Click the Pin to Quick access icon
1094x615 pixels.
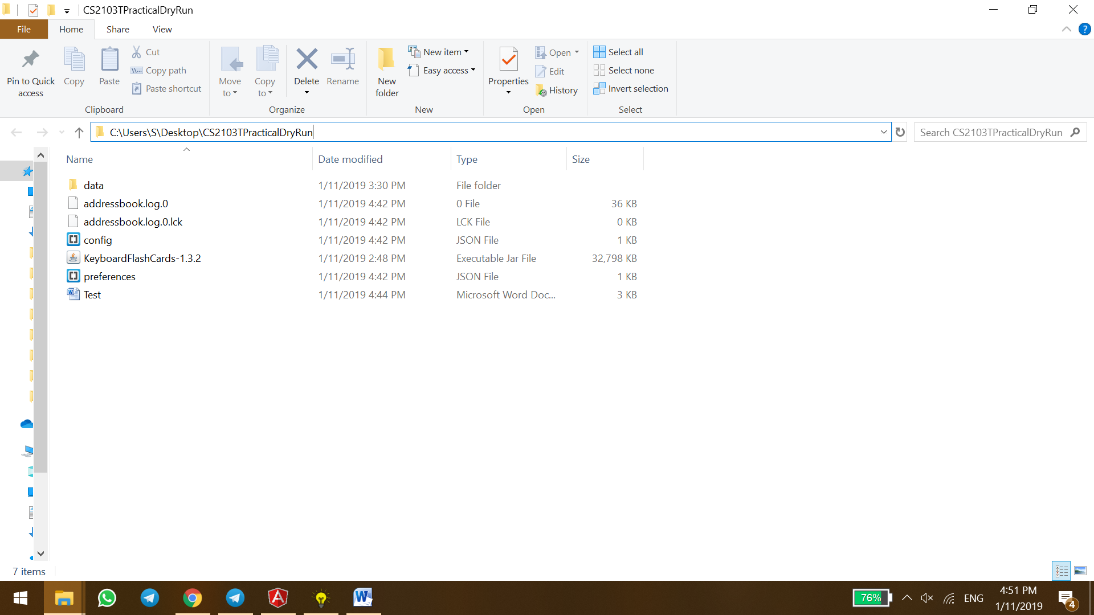tap(31, 60)
